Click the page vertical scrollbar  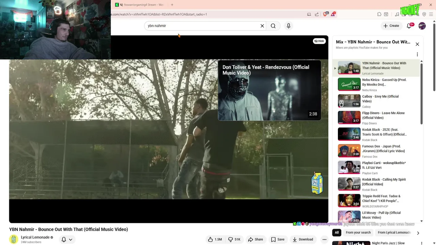[x=434, y=58]
